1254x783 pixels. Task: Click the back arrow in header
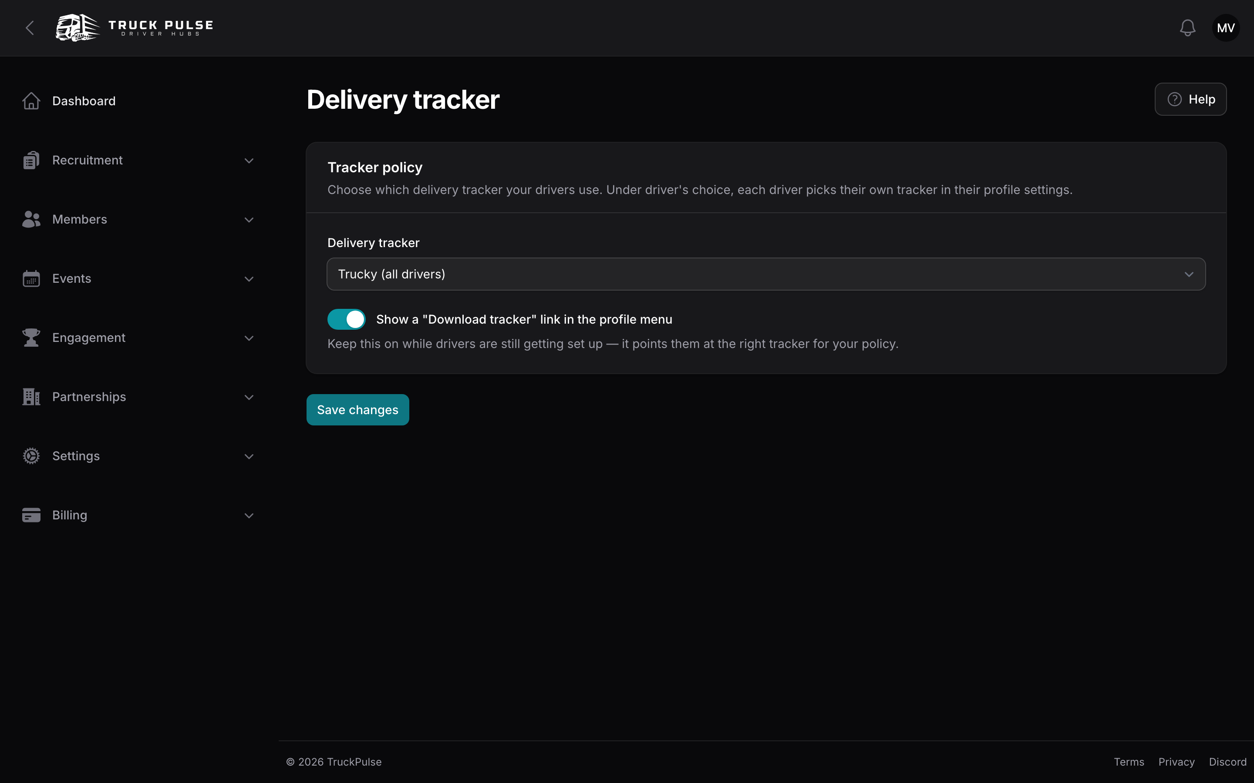30,28
